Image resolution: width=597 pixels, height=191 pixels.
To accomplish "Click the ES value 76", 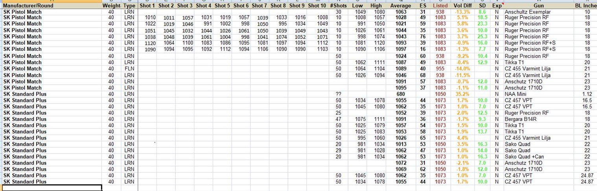I will pos(423,36).
